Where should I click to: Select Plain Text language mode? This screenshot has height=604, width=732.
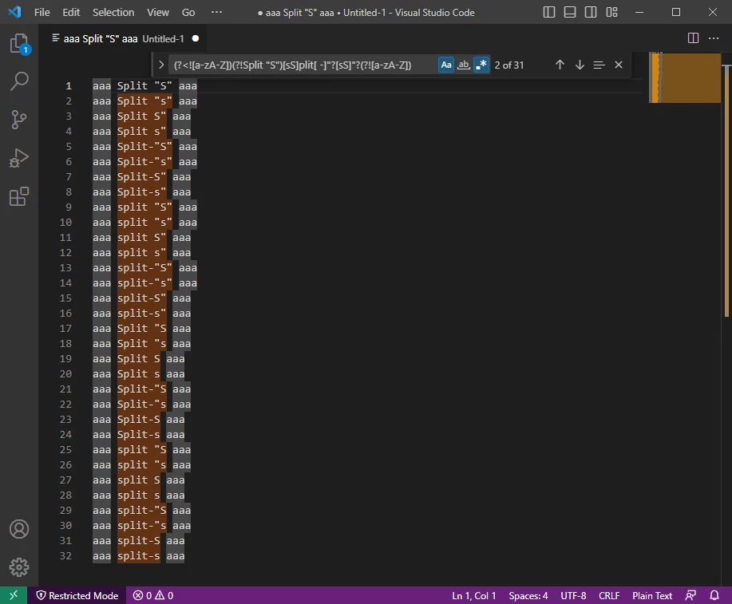pos(651,595)
